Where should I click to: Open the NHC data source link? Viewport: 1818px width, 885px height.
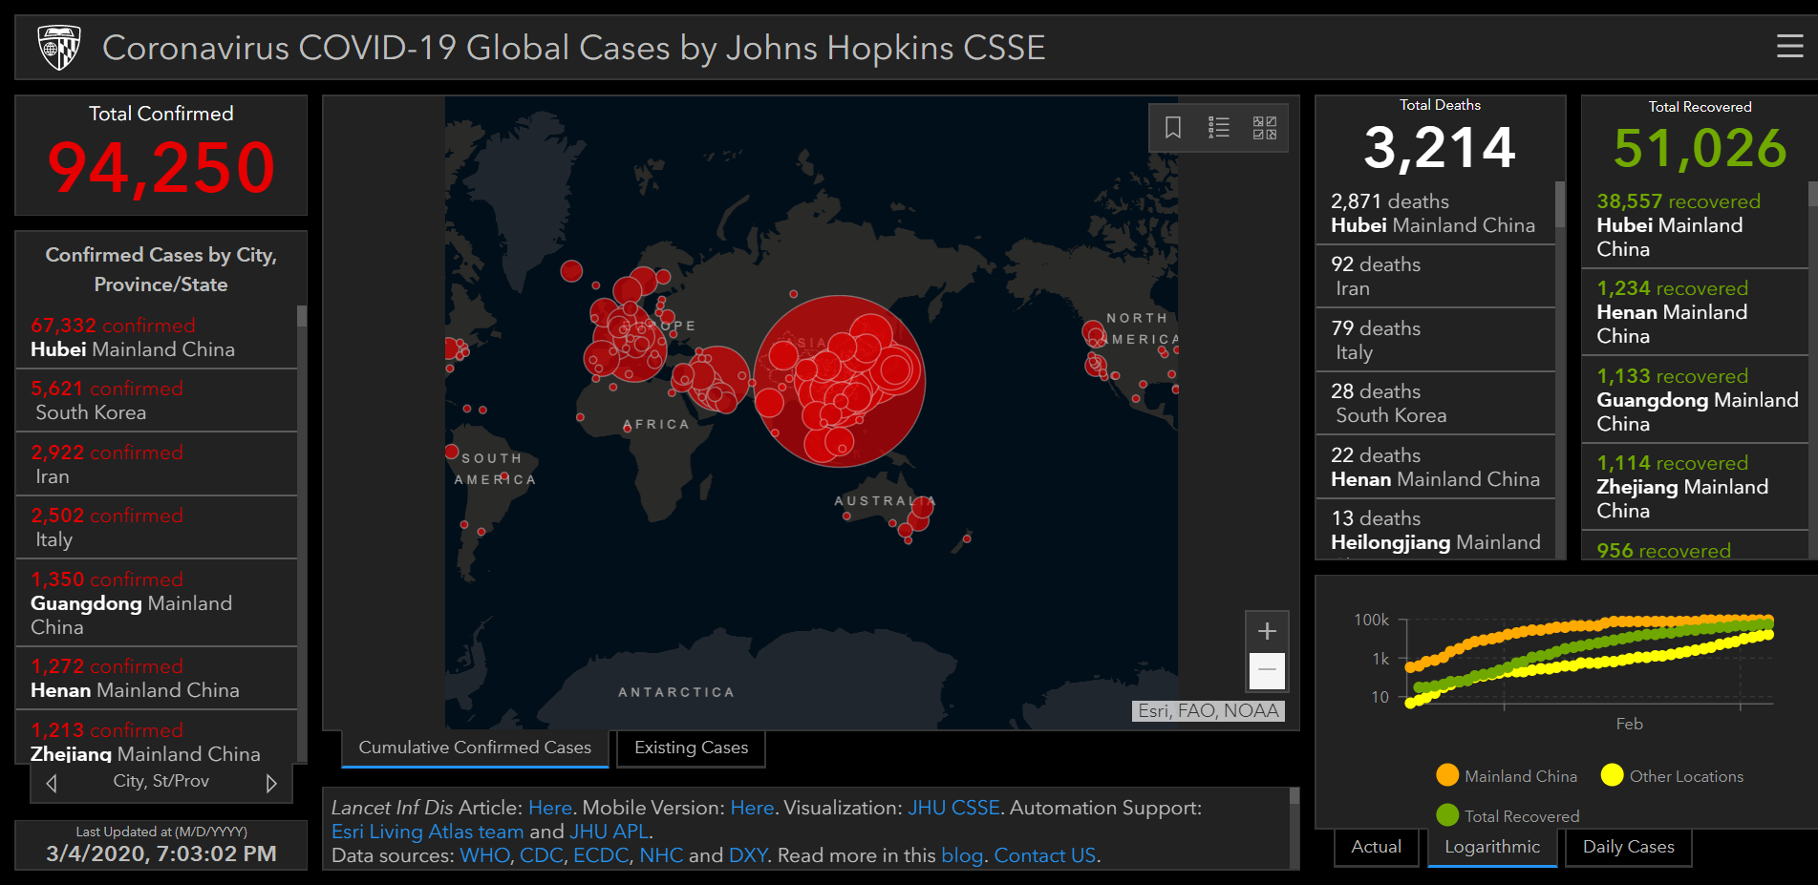pyautogui.click(x=661, y=855)
